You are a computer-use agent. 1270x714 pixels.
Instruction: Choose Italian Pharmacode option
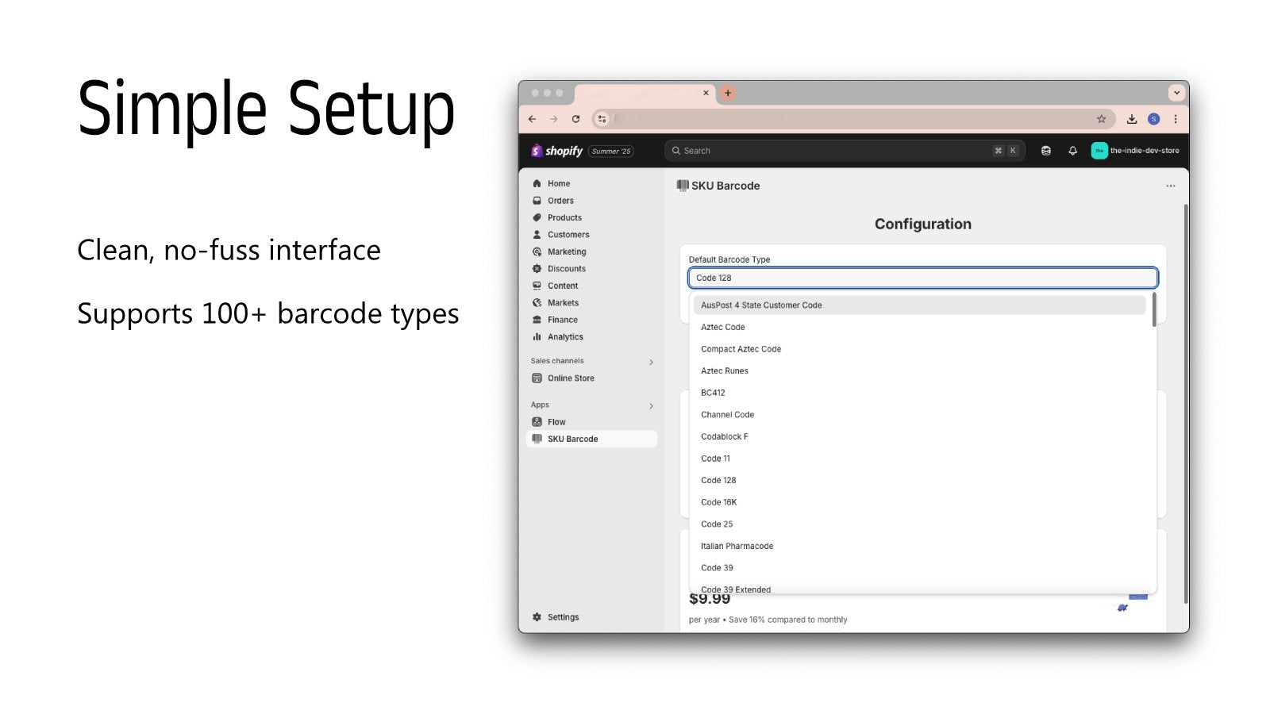point(919,547)
